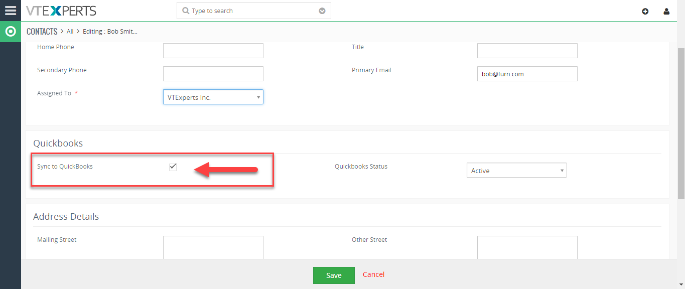Click the red Cancel link
Screen dimensions: 685x289
[x=374, y=274]
